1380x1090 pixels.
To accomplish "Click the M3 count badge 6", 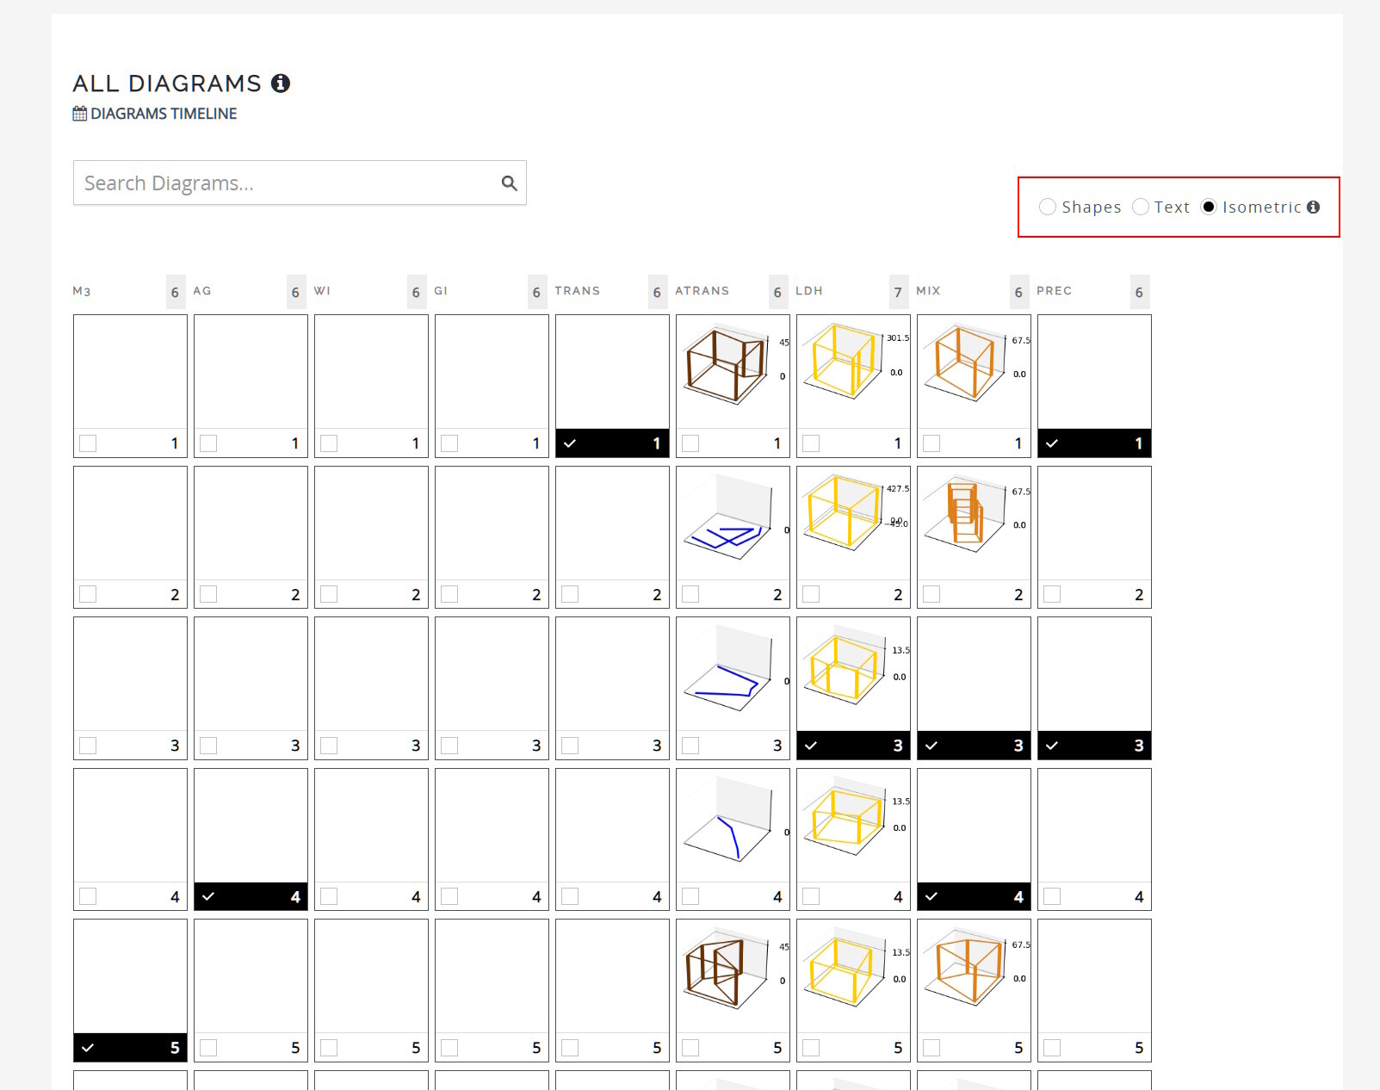I will (x=175, y=292).
